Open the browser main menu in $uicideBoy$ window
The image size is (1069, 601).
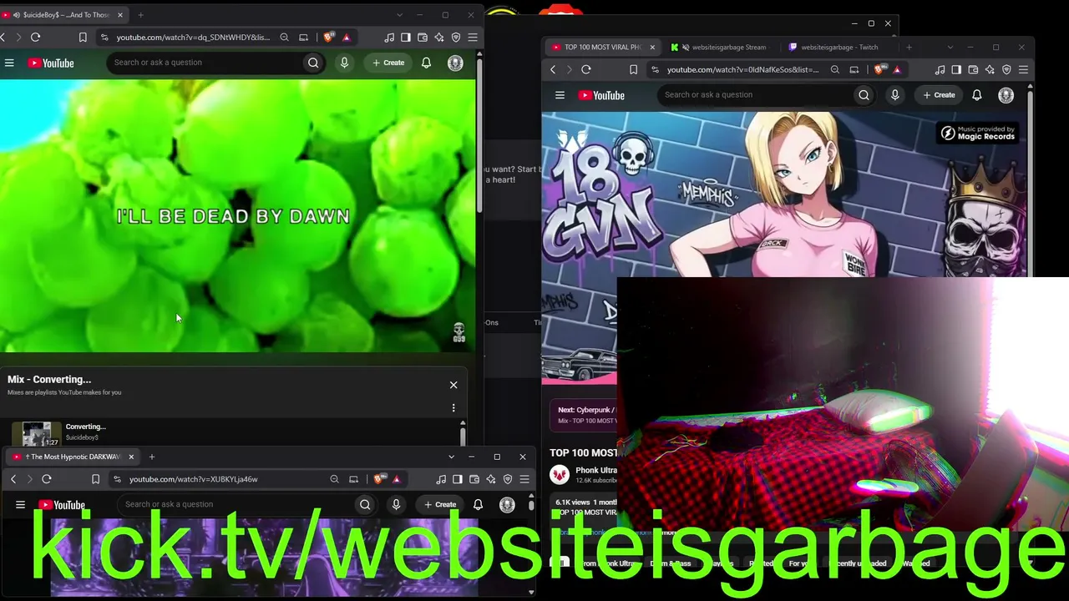point(473,38)
